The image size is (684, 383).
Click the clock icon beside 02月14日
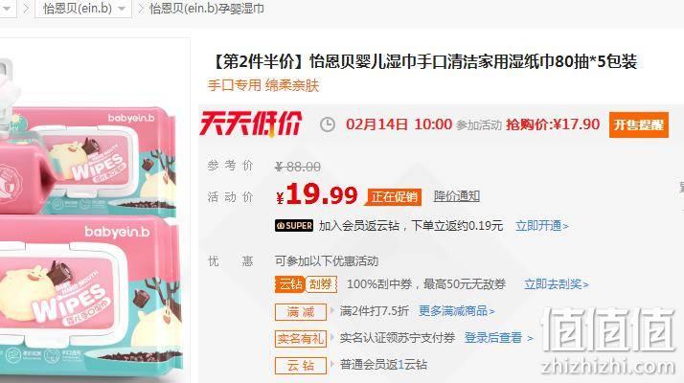328,124
